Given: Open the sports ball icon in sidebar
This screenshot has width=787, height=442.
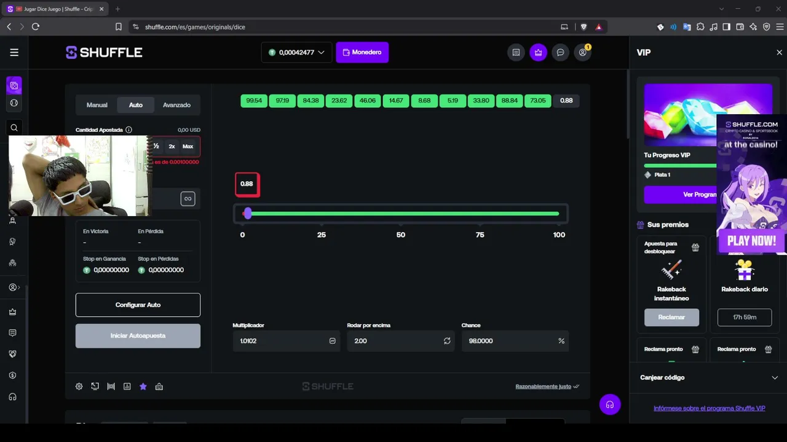Looking at the screenshot, I should click(14, 103).
